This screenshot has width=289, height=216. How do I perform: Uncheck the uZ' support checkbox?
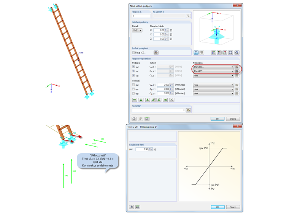click(133, 75)
